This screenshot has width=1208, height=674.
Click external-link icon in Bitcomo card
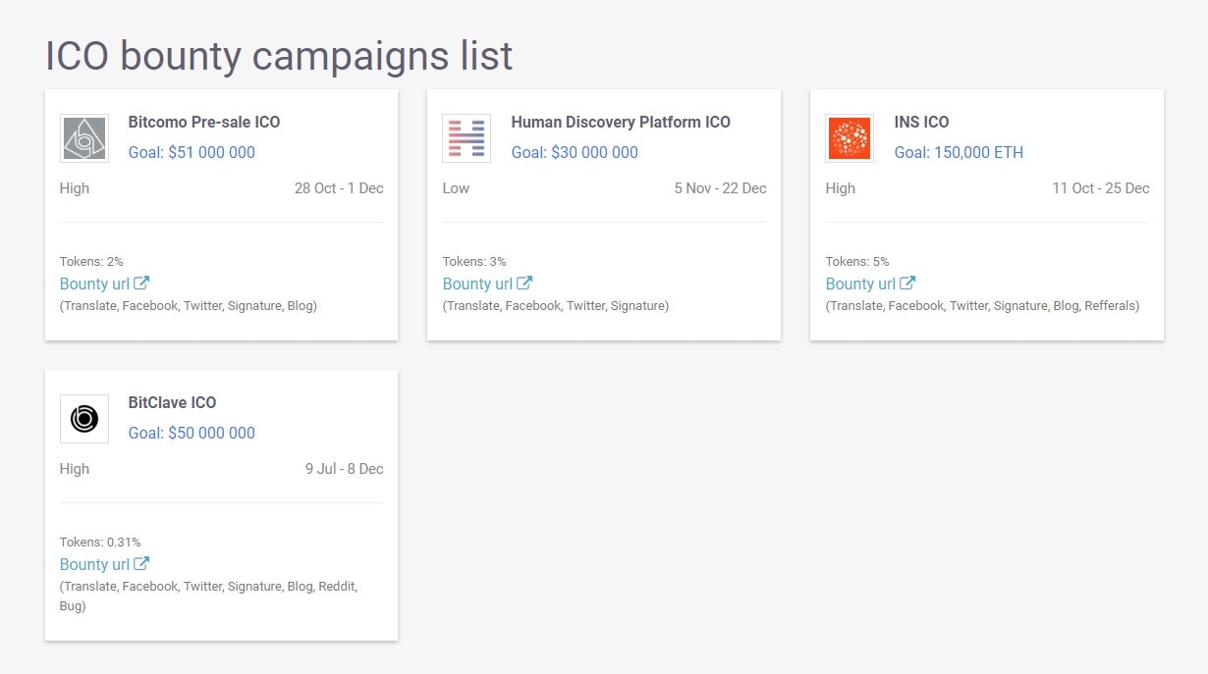141,284
